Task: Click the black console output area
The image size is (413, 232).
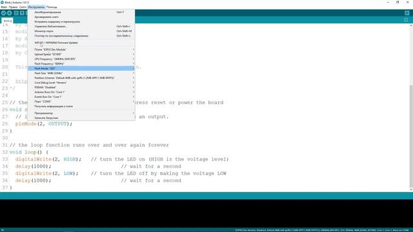Action: [206, 213]
